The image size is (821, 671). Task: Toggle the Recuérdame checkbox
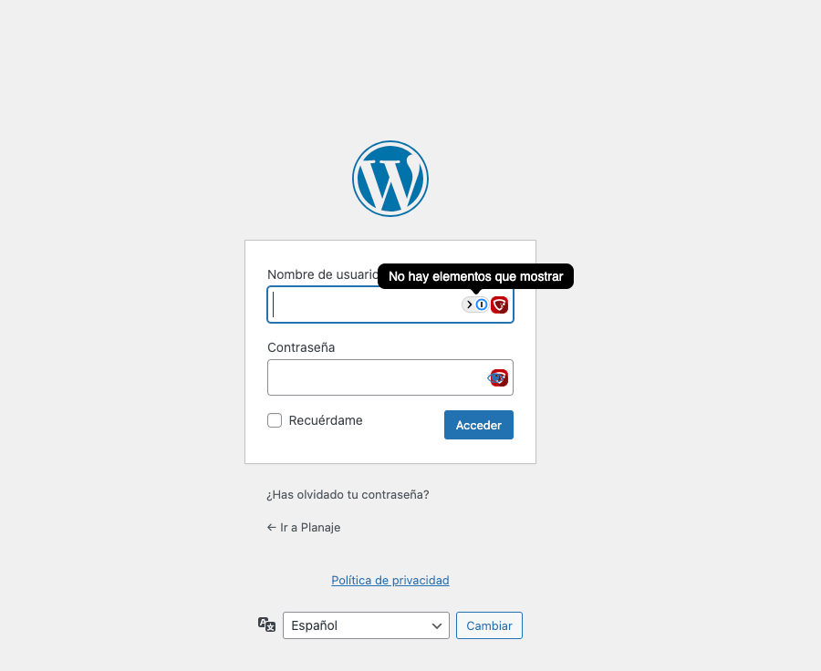point(275,420)
